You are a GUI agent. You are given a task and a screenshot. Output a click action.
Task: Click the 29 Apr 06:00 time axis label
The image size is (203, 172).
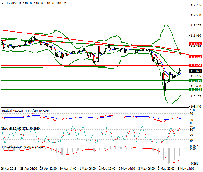[29, 169]
